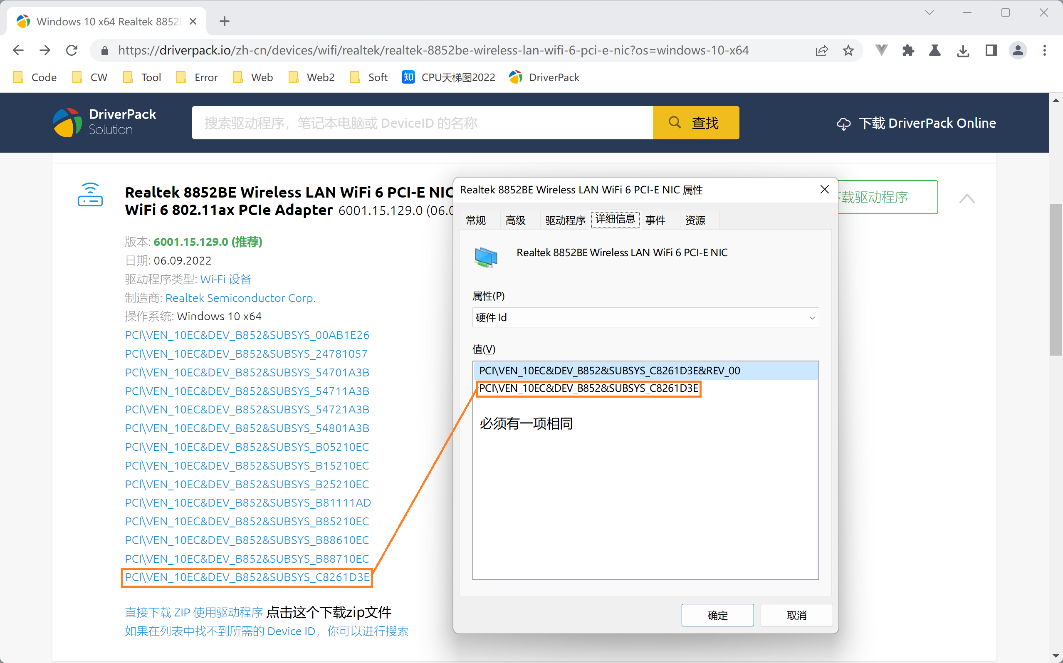Viewport: 1063px width, 663px height.
Task: Click 下载 DriverPack Online link
Action: coord(916,123)
